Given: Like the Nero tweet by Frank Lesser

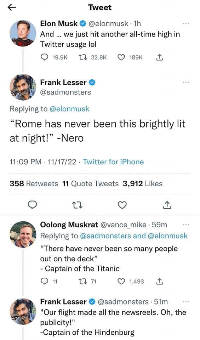Looking at the screenshot, I should (x=122, y=205).
